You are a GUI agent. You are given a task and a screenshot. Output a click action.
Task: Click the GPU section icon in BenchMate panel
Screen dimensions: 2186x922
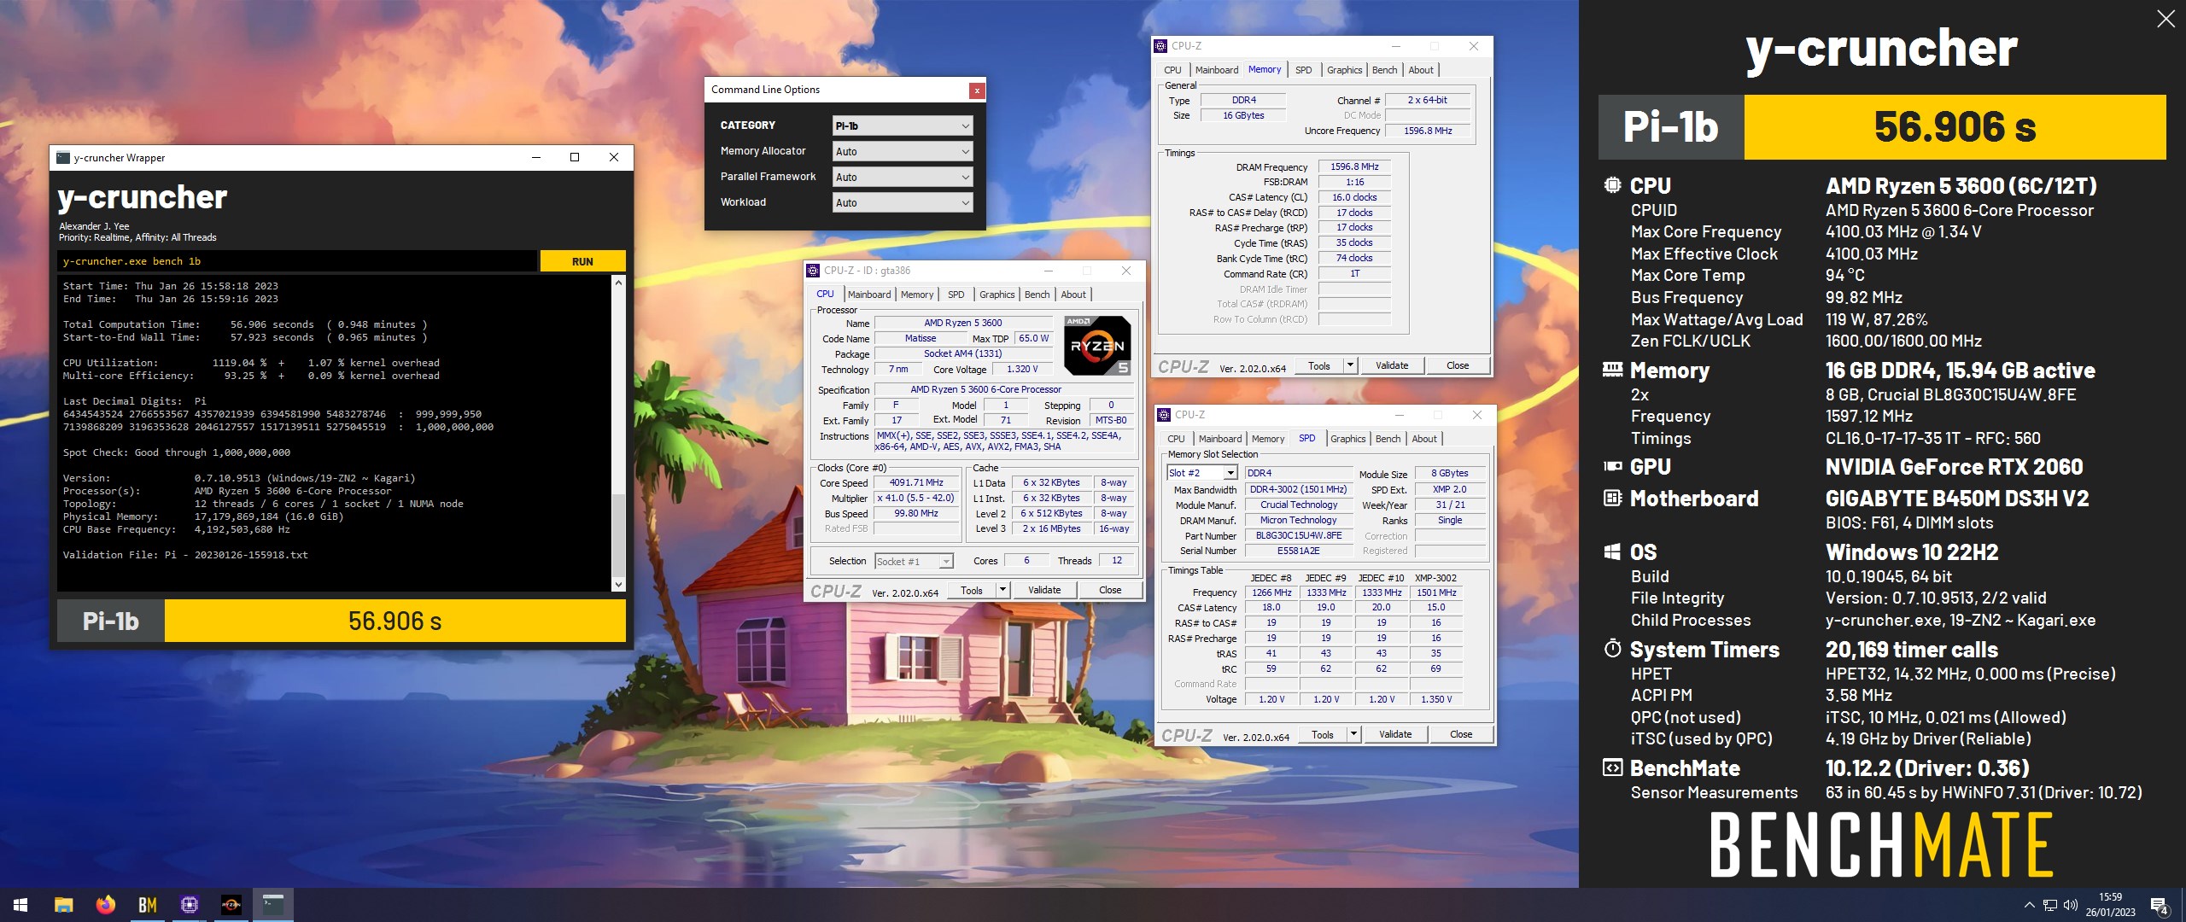tap(1612, 466)
